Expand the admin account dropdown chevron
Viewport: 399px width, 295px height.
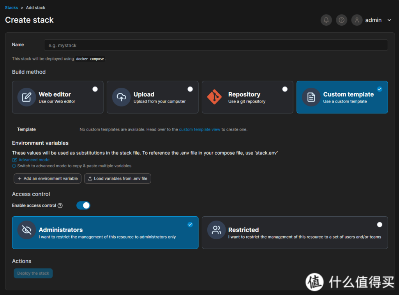point(389,20)
